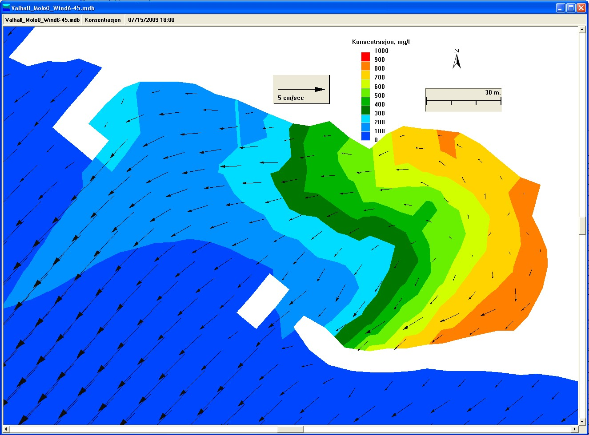Click the window title text Valhall_Molo0_Wind6-45.mdb
589x435 pixels.
(x=53, y=8)
